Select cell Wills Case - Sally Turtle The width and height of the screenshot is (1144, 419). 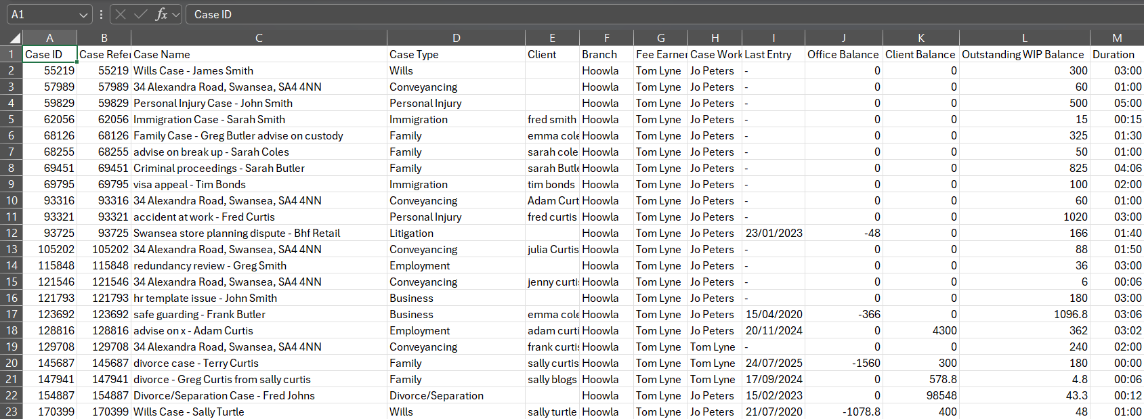tap(259, 412)
